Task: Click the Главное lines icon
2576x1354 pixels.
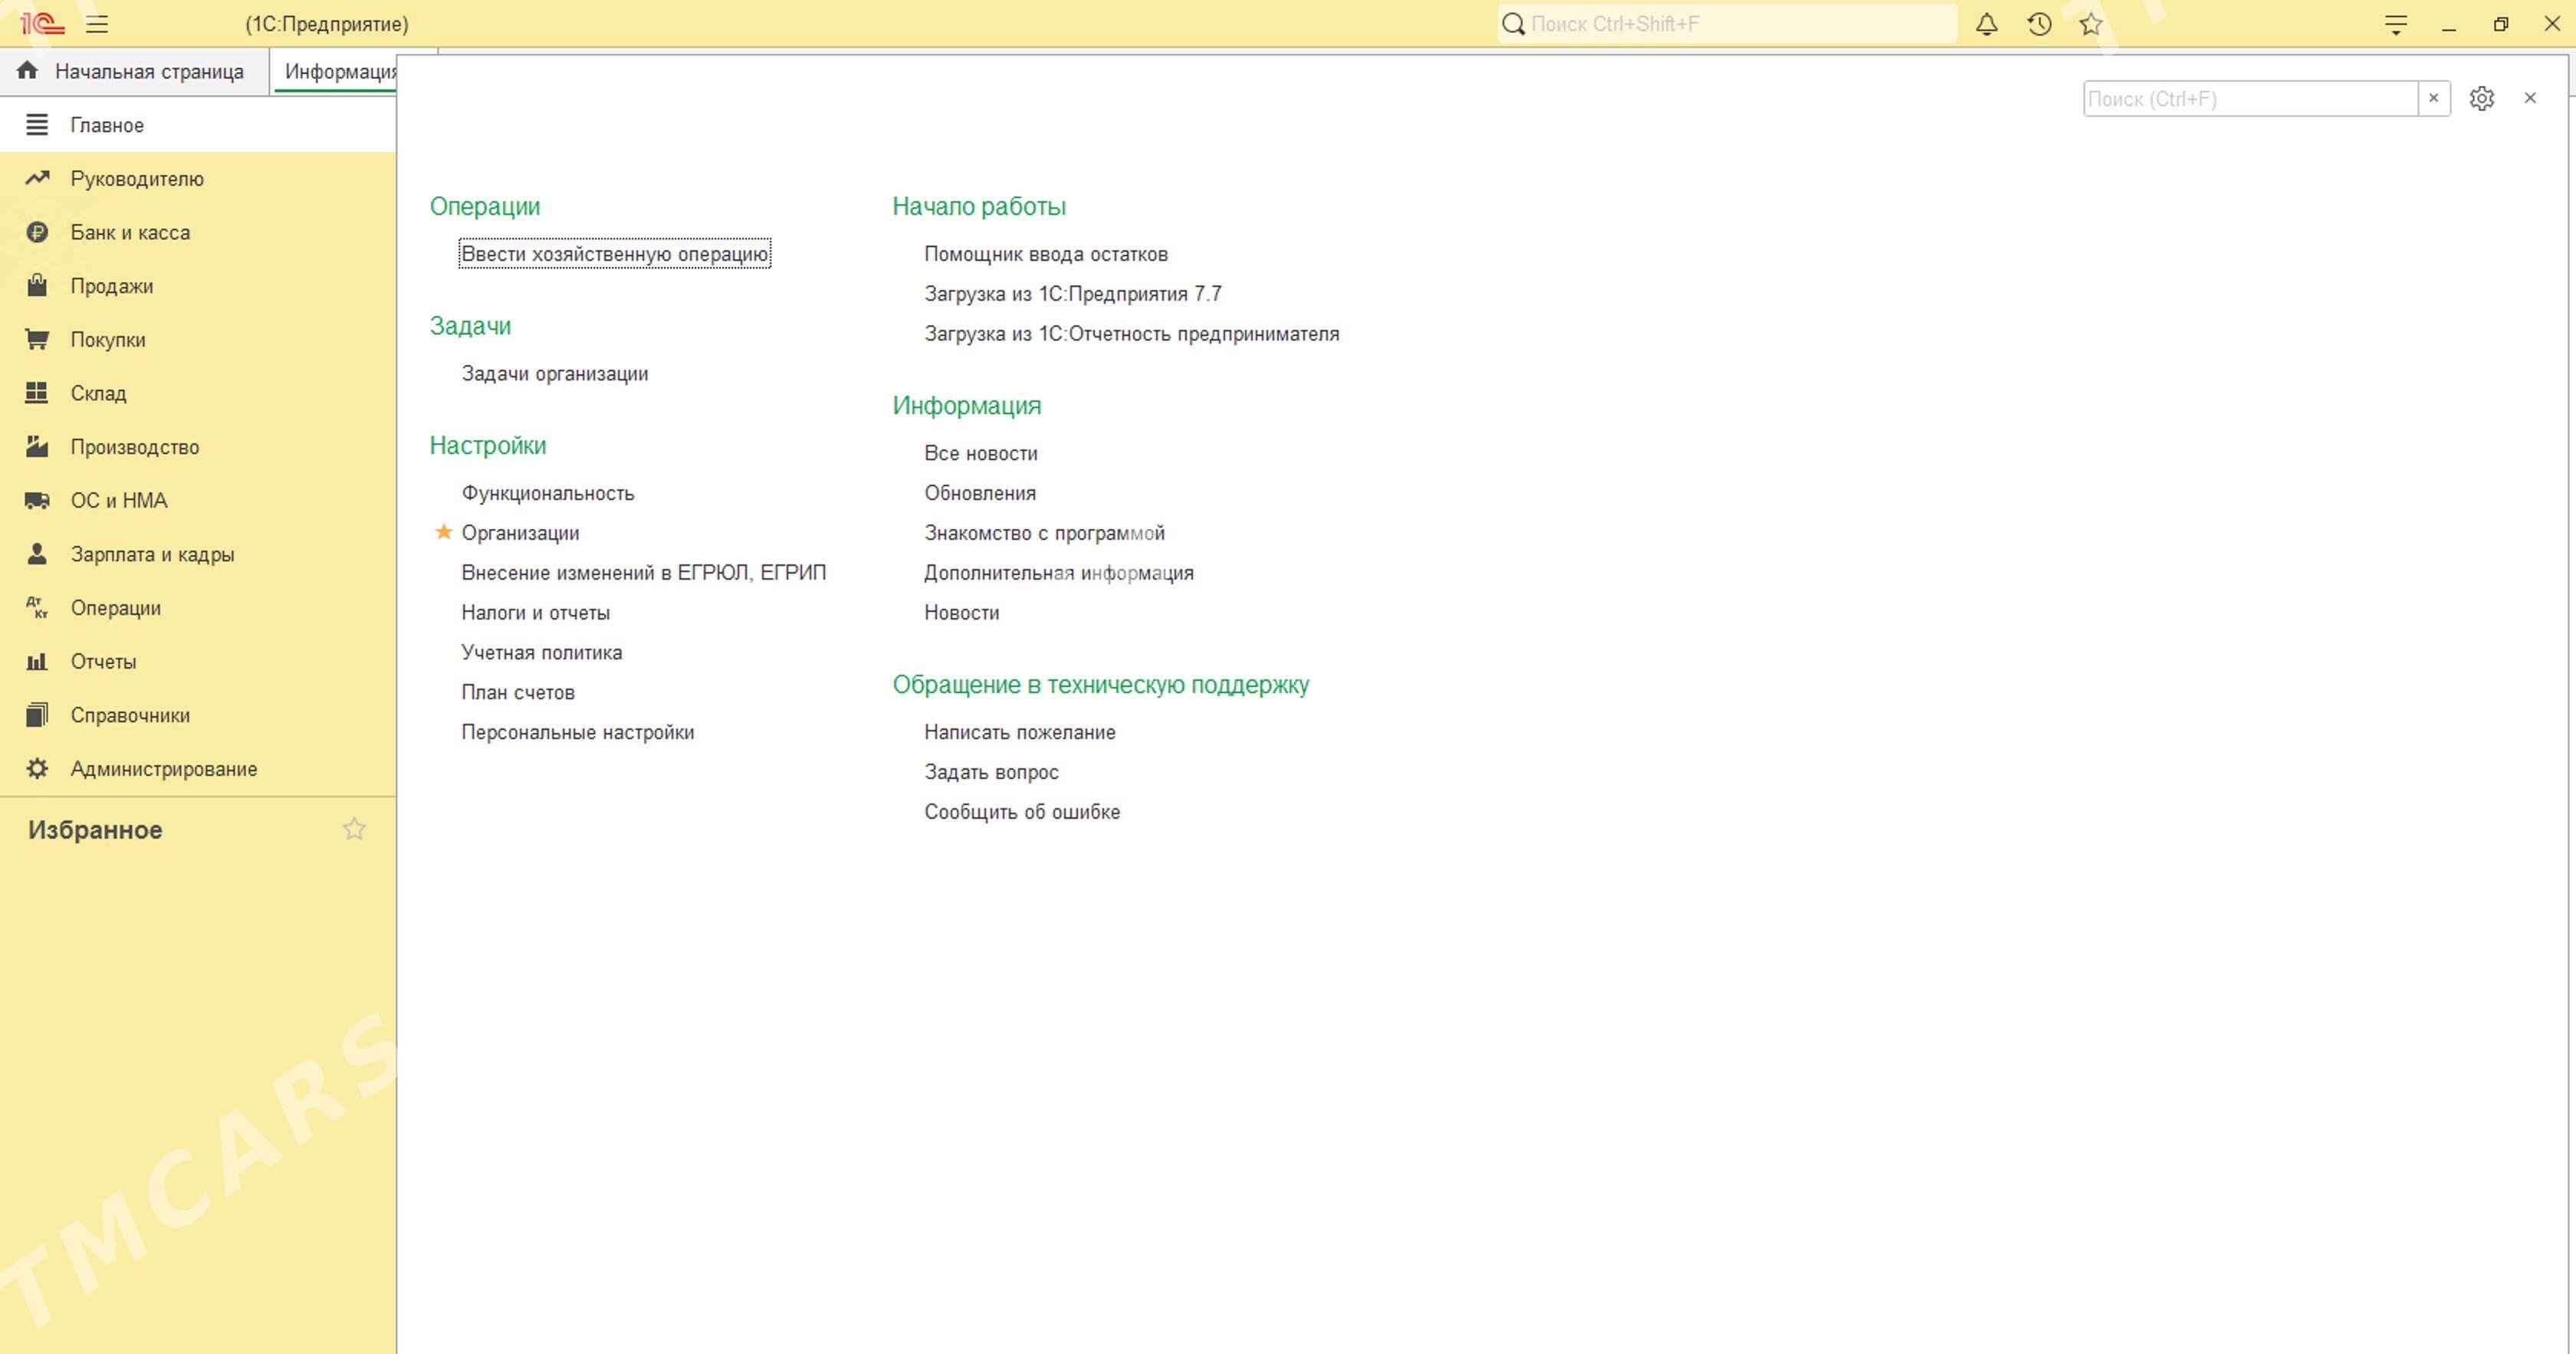Action: click(x=37, y=125)
